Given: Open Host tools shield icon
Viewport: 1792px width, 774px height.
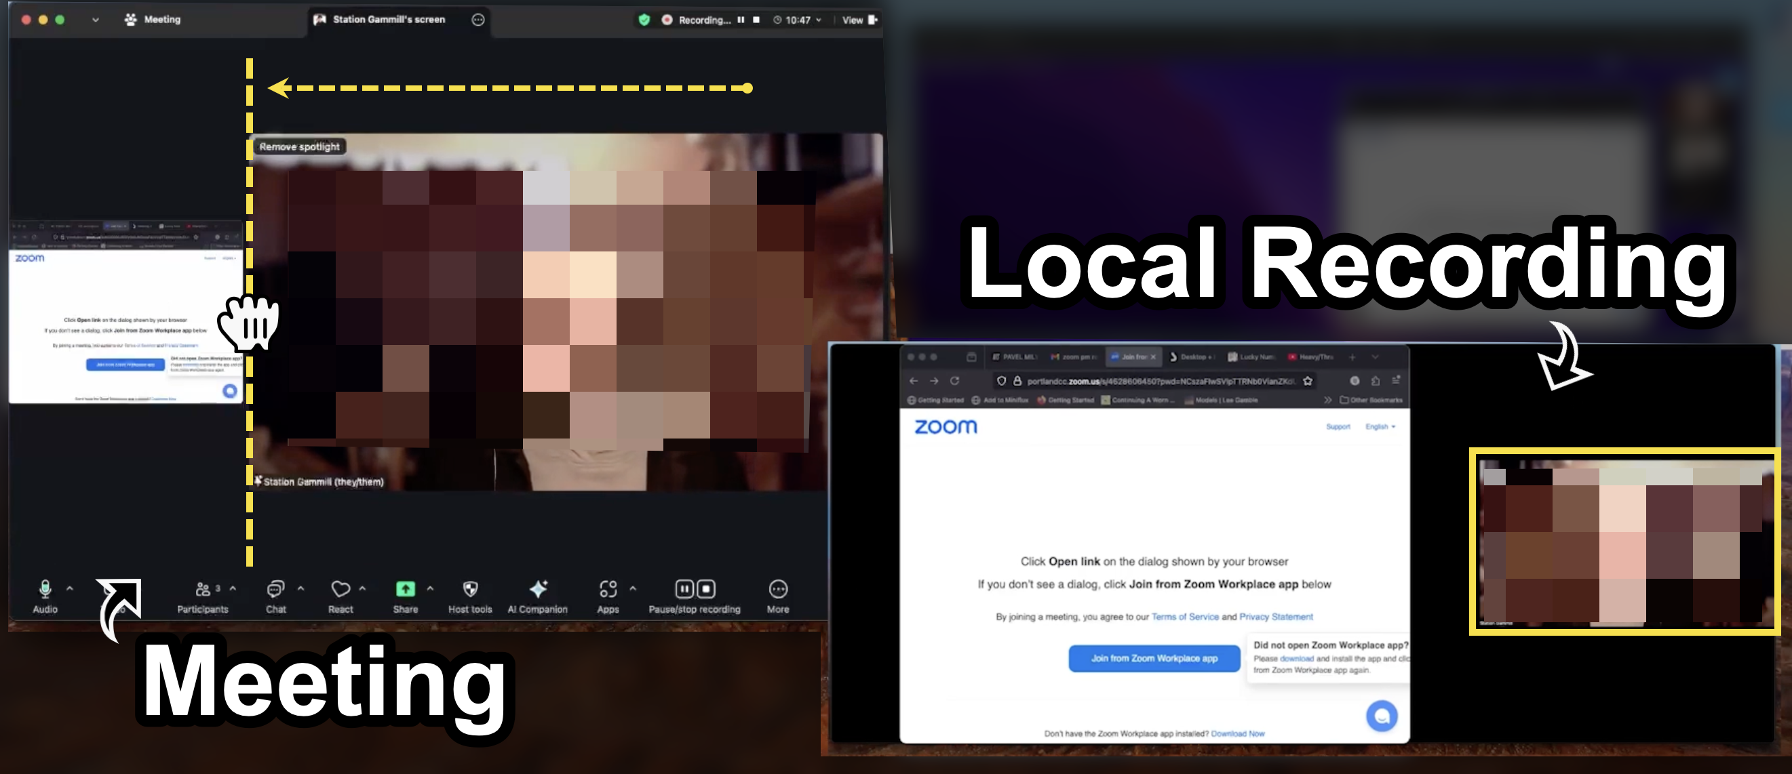Looking at the screenshot, I should [470, 590].
